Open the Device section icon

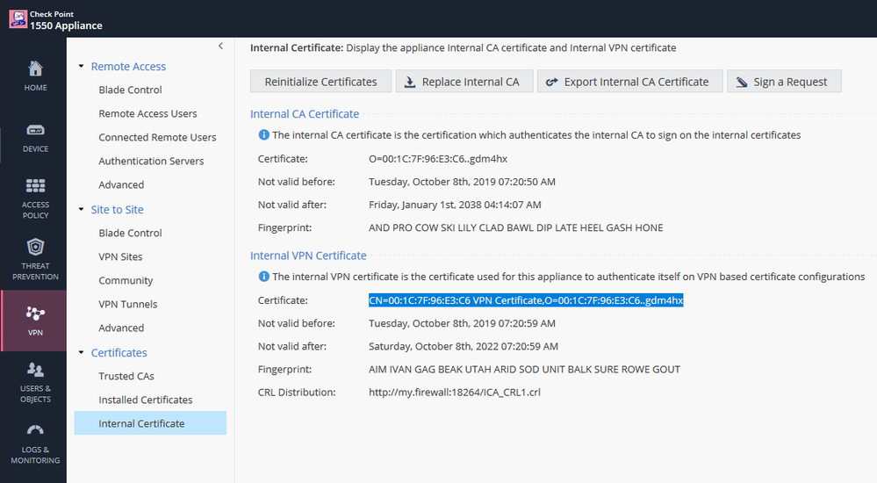[35, 130]
